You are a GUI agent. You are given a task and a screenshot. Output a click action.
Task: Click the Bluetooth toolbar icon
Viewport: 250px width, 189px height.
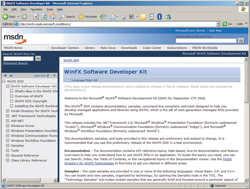tap(160, 17)
